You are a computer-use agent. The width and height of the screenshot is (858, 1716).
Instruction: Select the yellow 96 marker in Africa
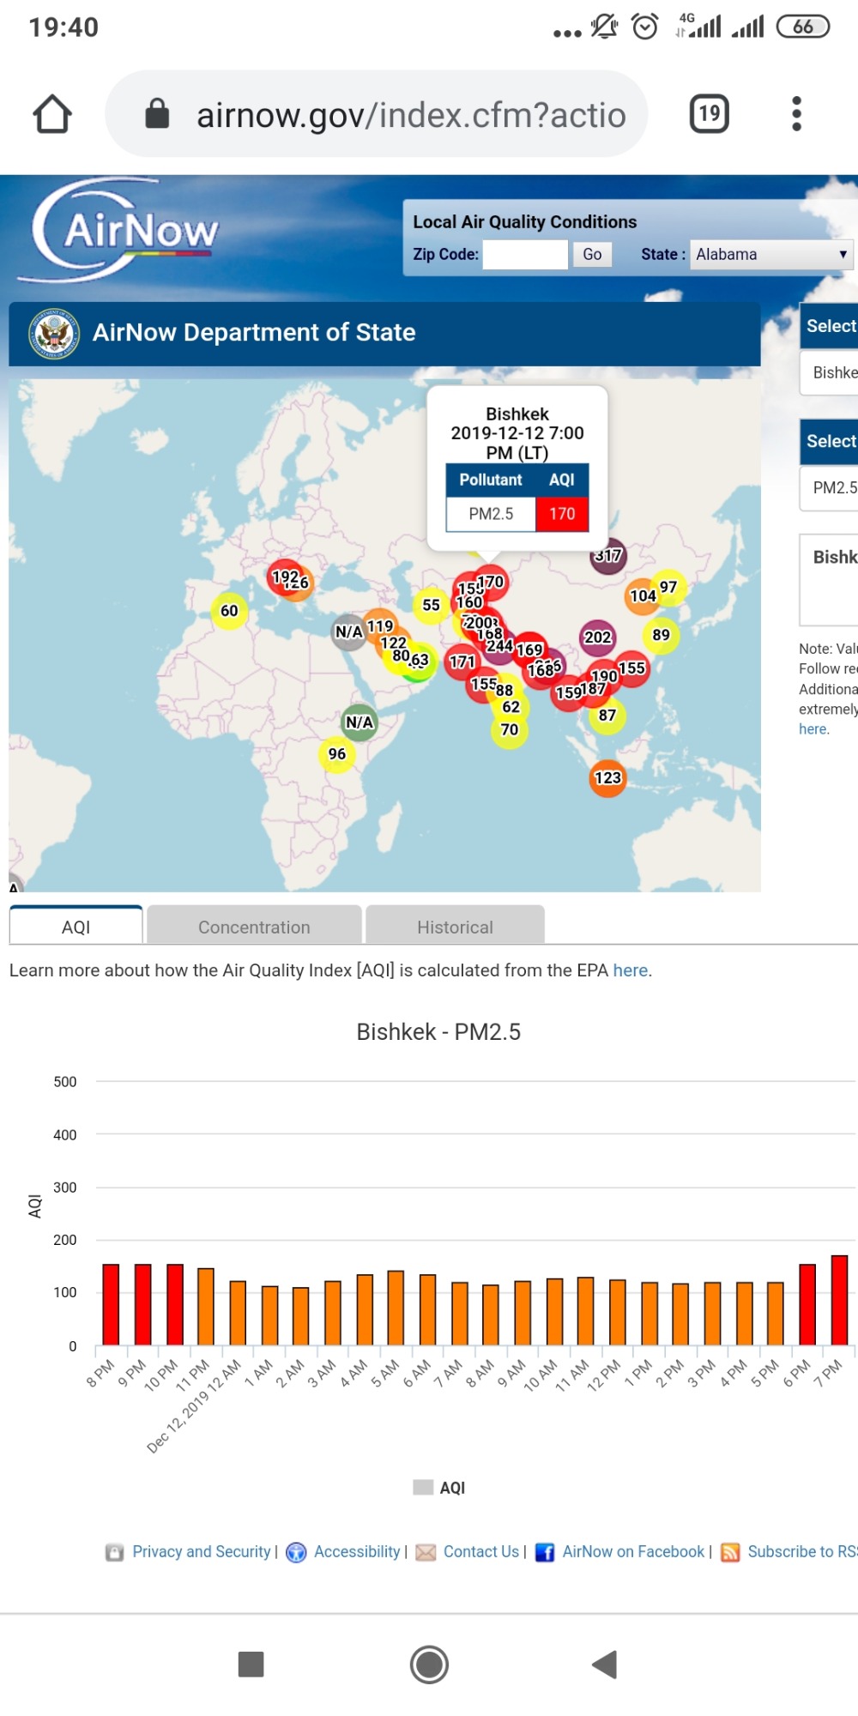click(336, 754)
